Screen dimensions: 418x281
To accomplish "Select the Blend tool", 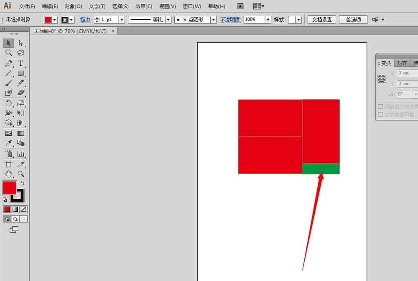I will (x=21, y=143).
